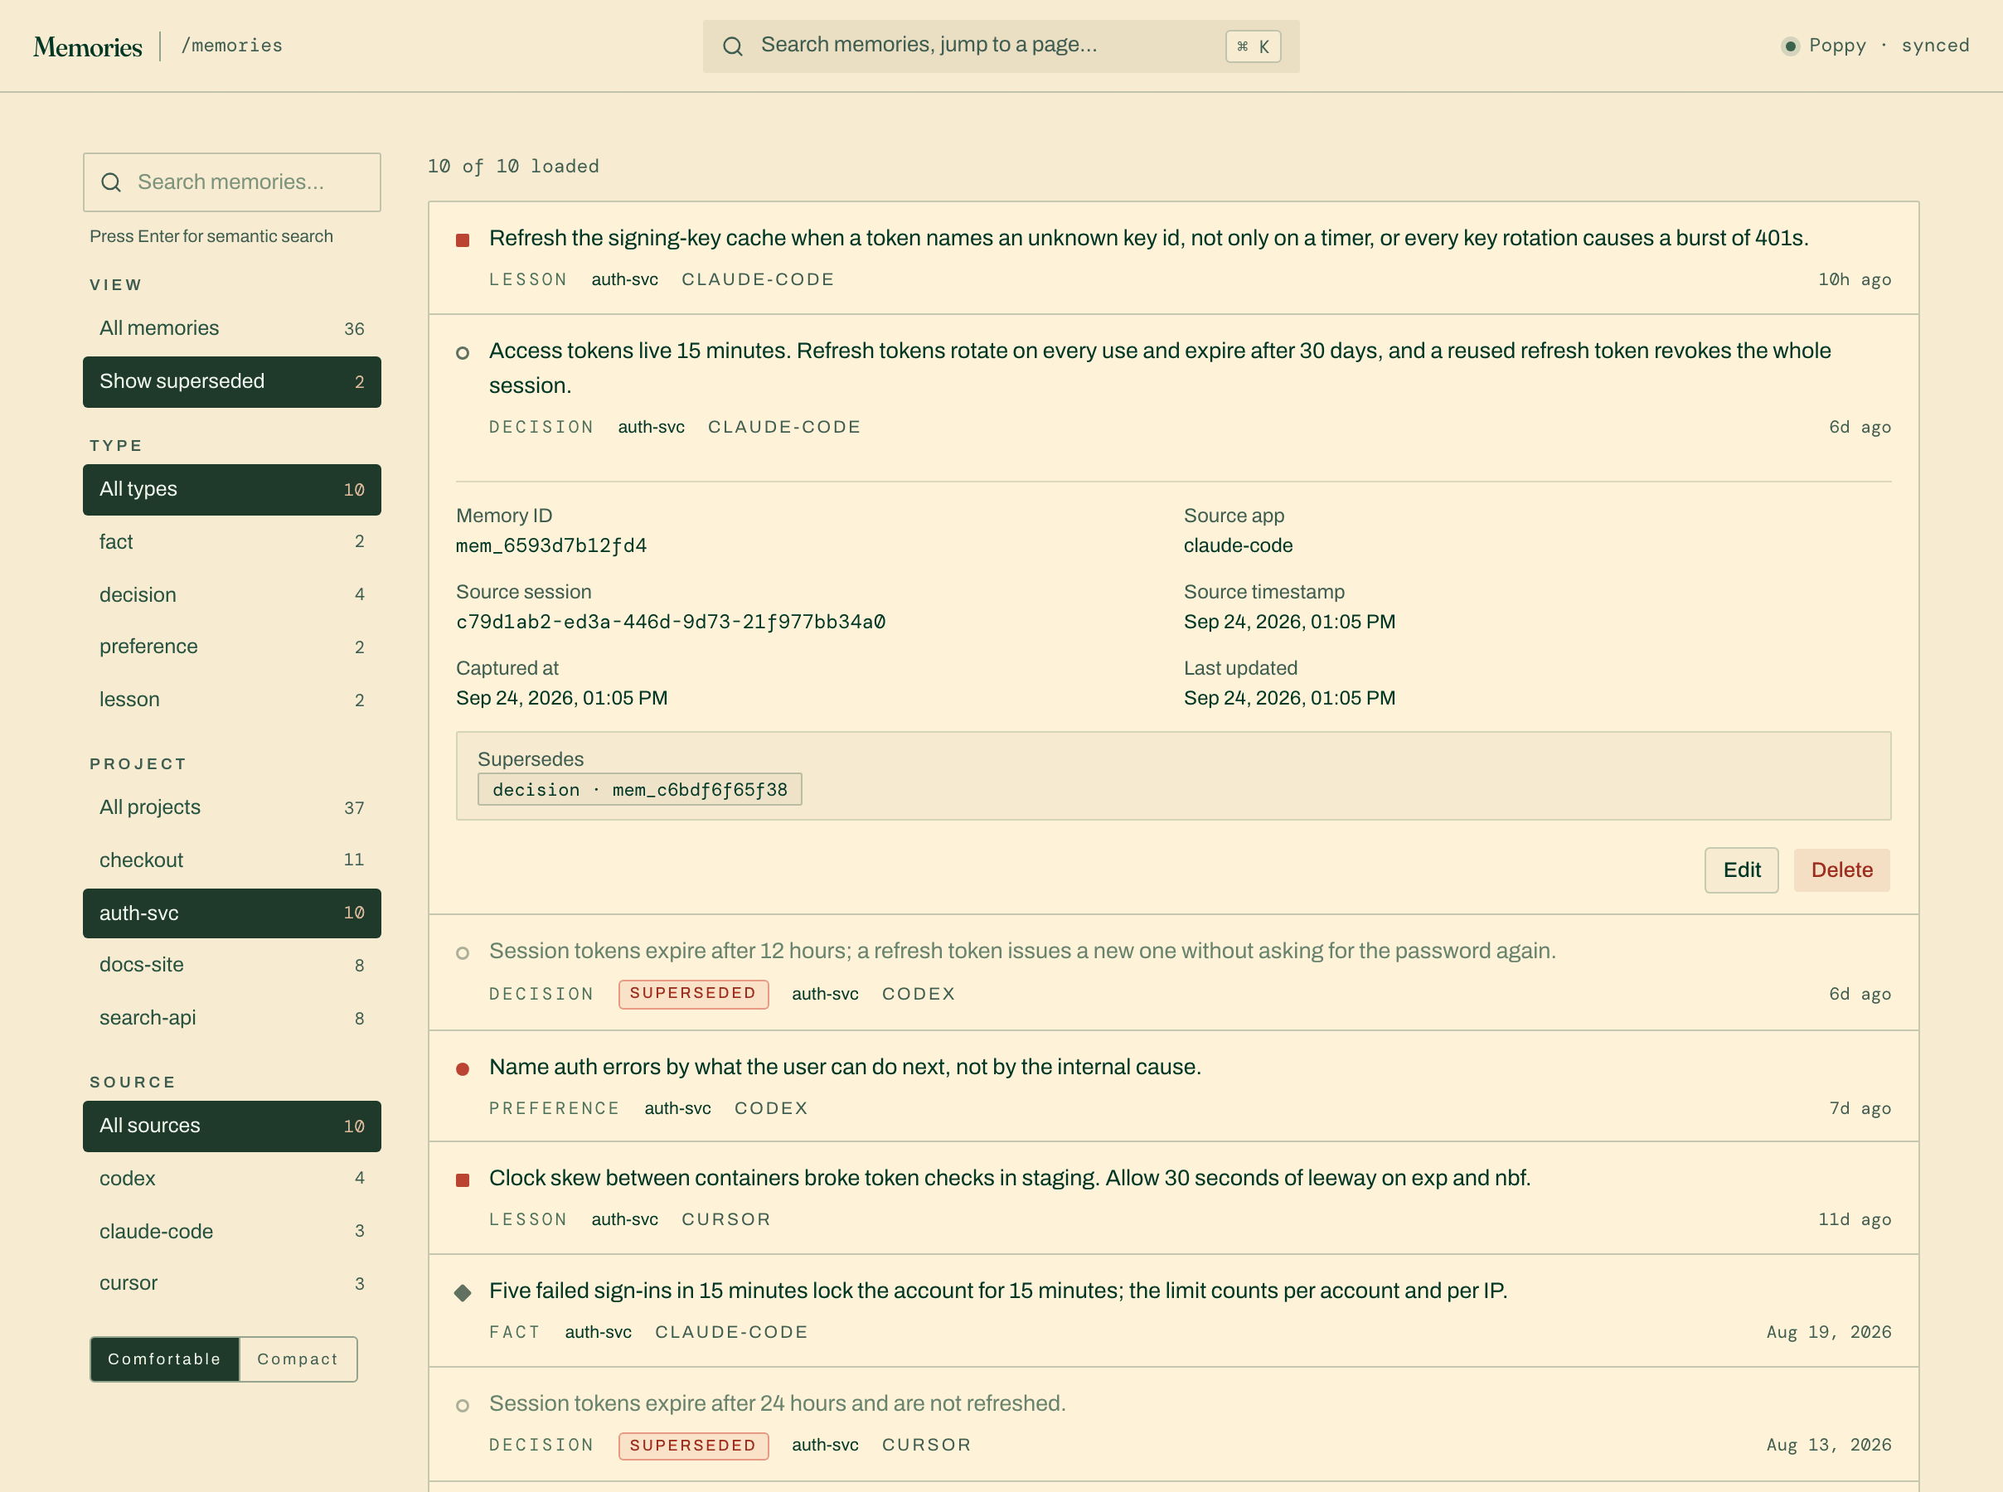This screenshot has width=2003, height=1492.
Task: Filter source by cursor
Action: coord(232,1283)
